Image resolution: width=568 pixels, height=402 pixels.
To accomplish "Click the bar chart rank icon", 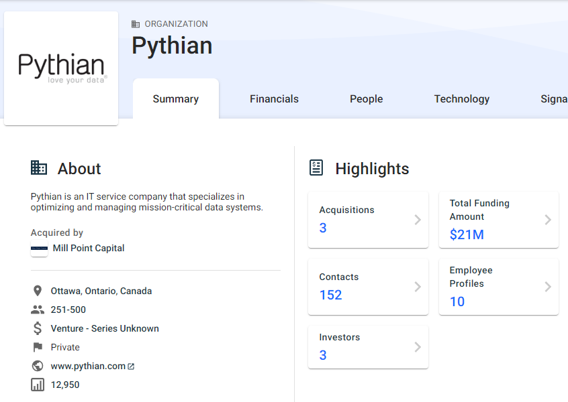I will tap(38, 385).
